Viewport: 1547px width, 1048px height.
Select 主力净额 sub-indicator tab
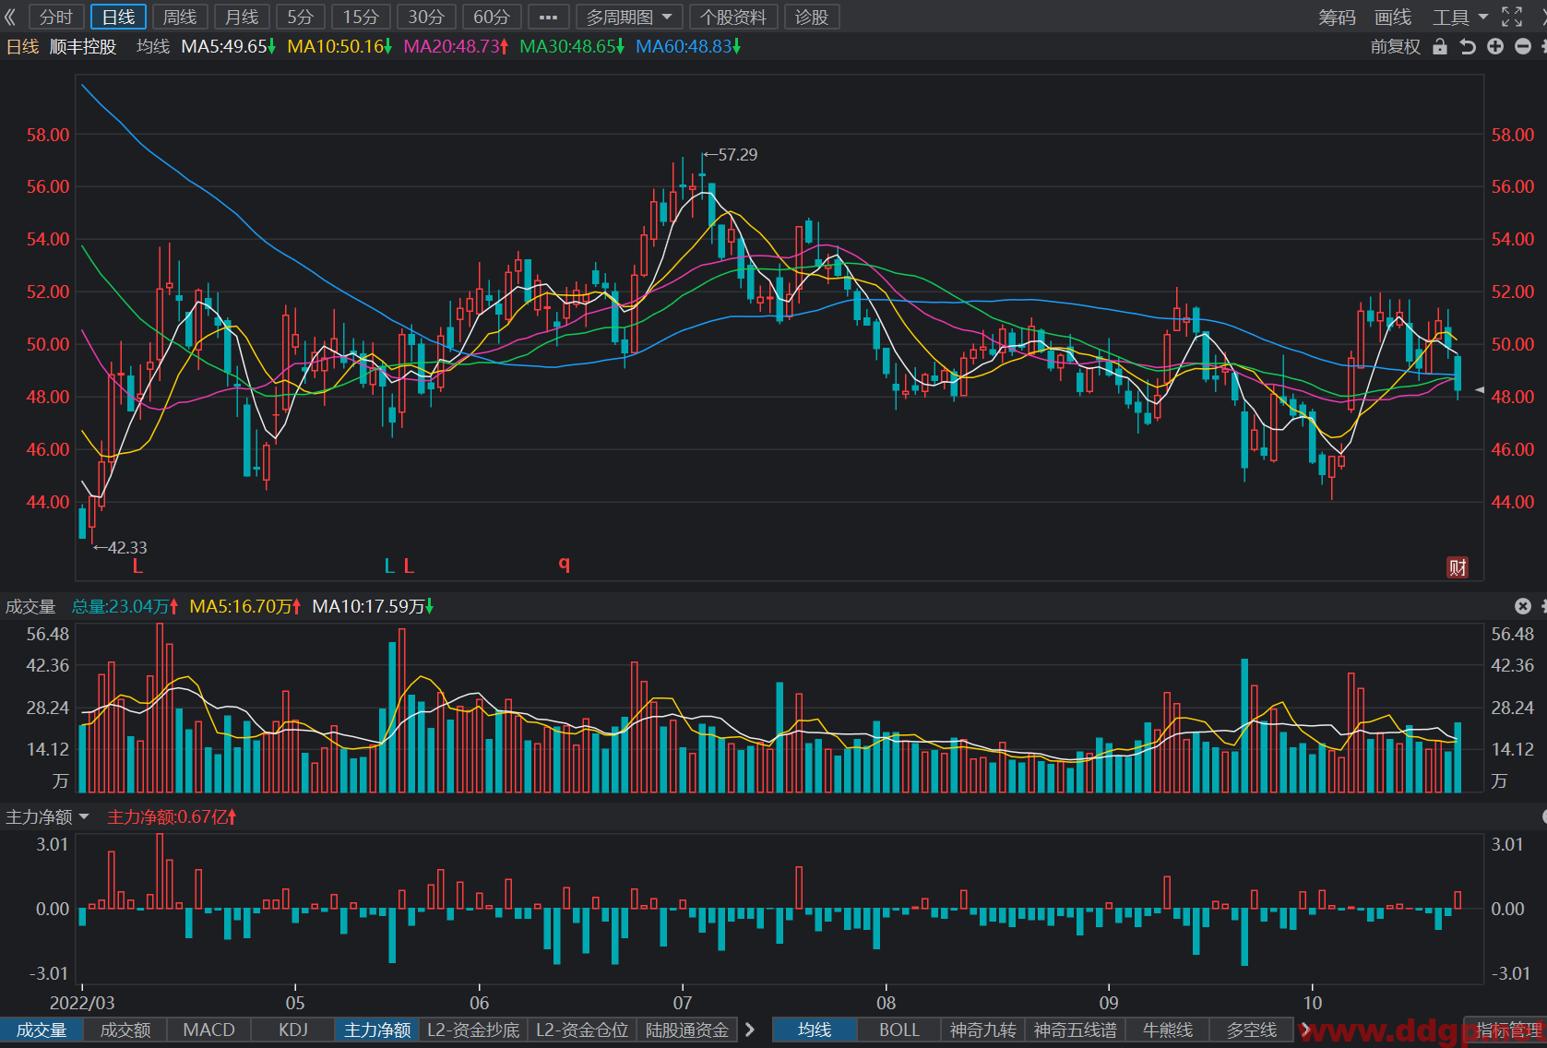[x=377, y=1030]
